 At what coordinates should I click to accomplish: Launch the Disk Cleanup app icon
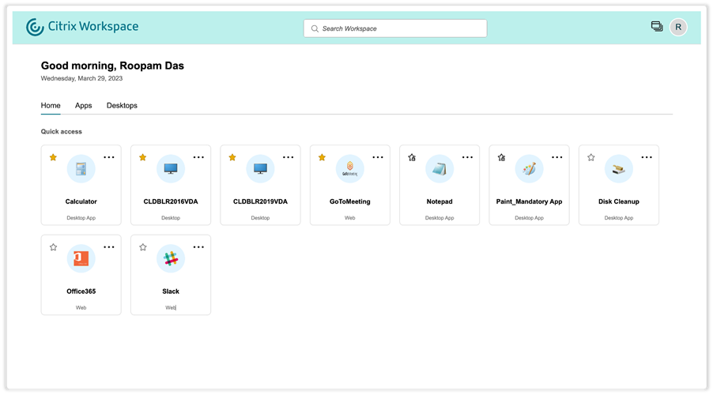coord(619,169)
